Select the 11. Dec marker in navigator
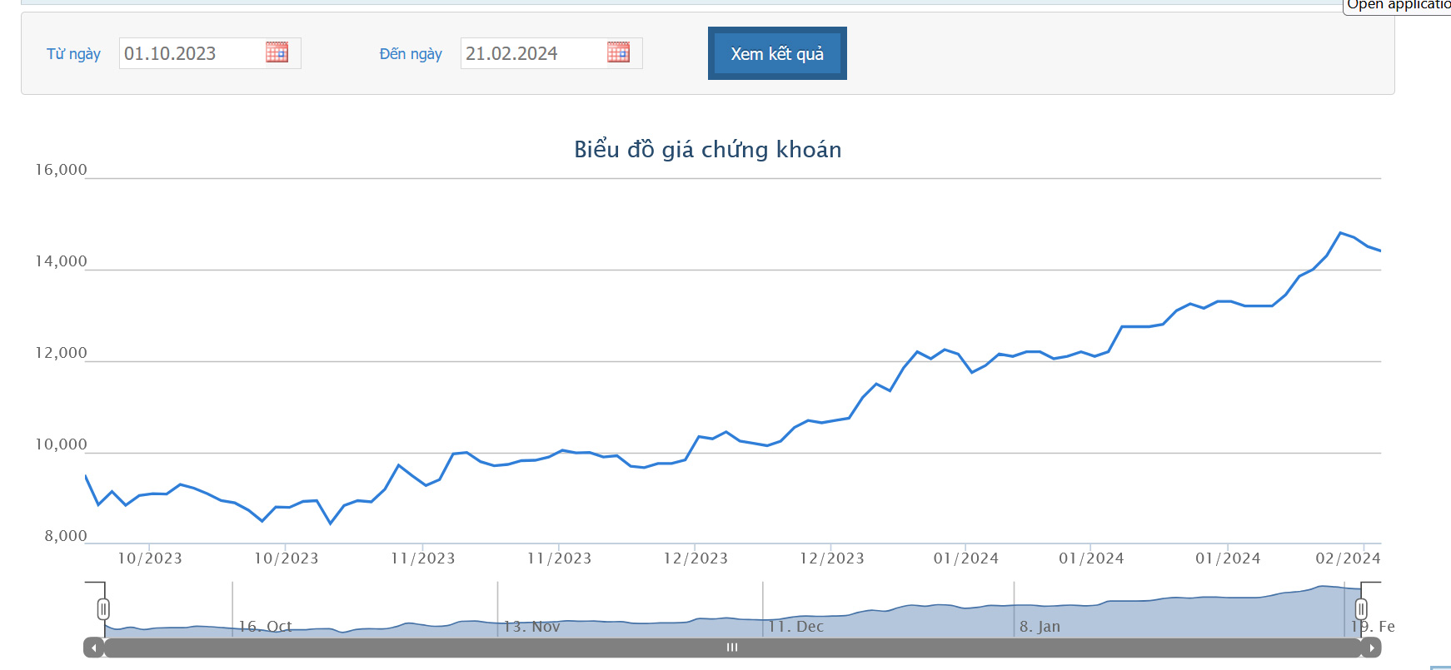Screen dimensions: 1451x670 [795, 626]
